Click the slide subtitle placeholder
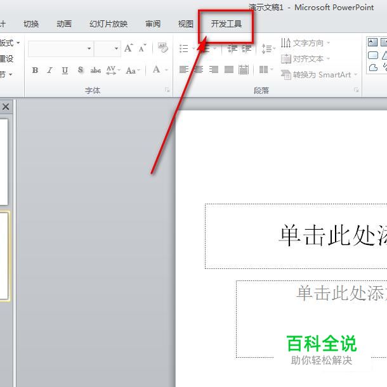Viewport: 387px width, 387px height. [x=312, y=319]
